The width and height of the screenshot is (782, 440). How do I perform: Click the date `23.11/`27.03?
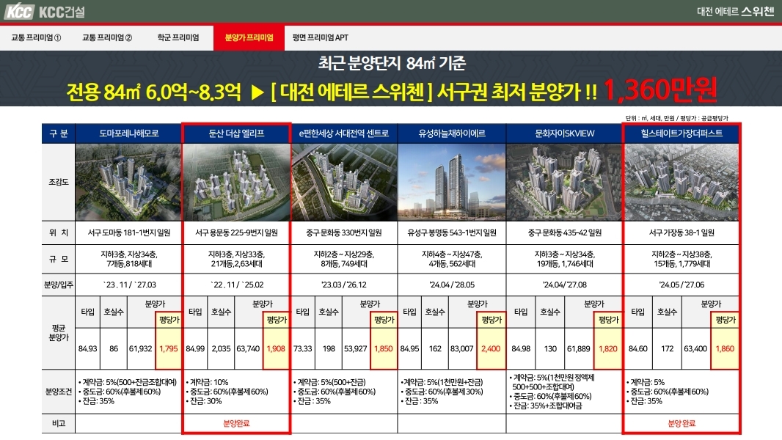pyautogui.click(x=130, y=285)
